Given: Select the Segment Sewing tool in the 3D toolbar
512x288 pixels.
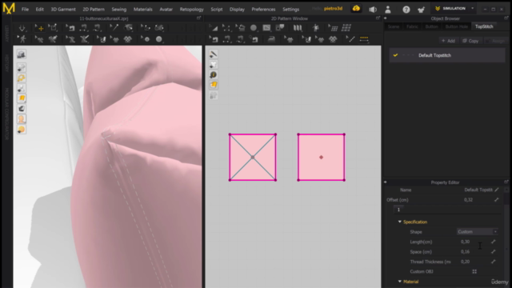Looking at the screenshot, I should (83, 28).
